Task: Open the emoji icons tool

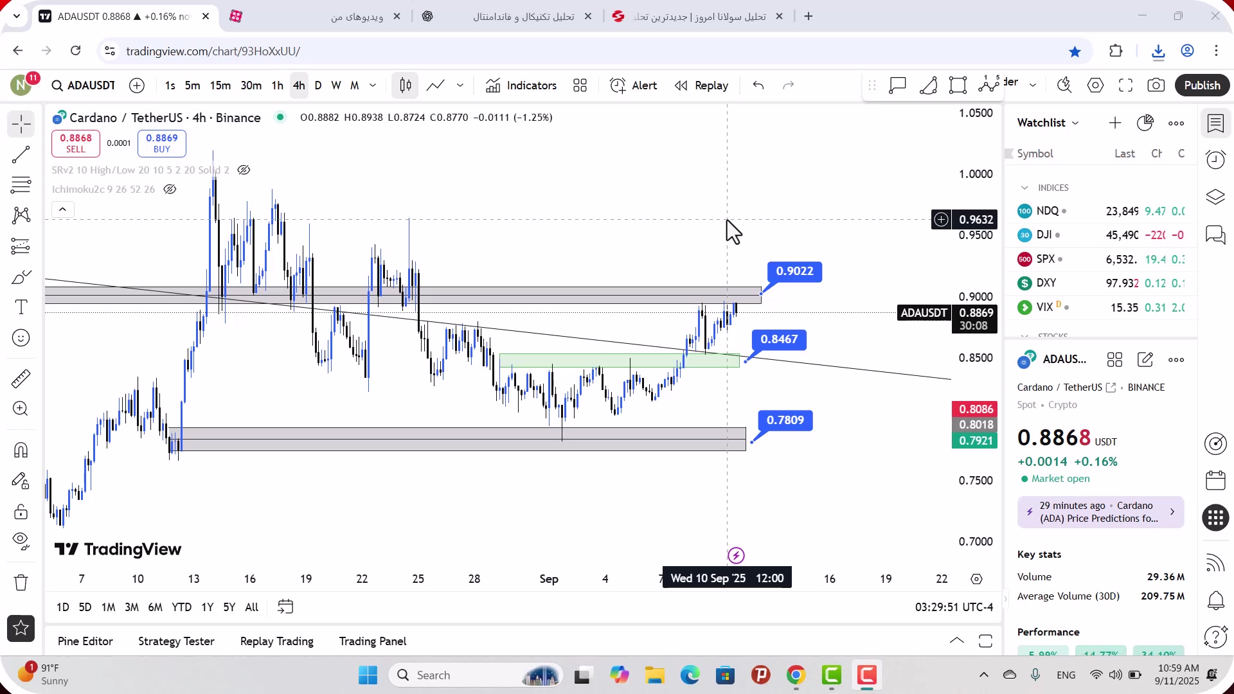Action: tap(21, 338)
